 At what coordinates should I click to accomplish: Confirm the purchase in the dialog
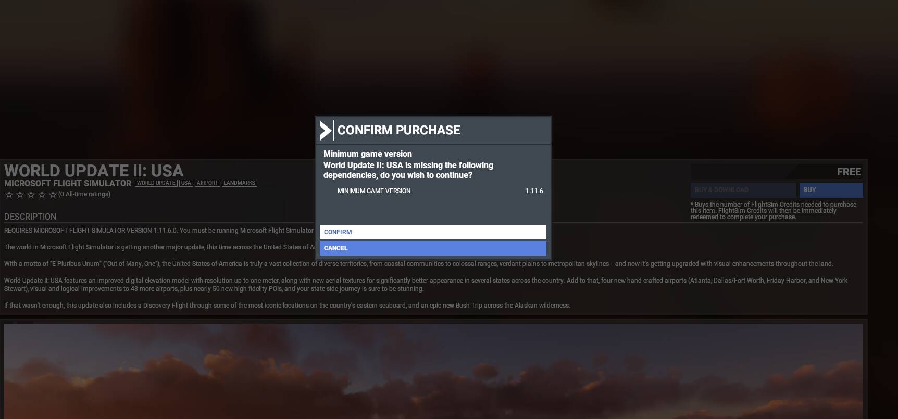pos(433,232)
